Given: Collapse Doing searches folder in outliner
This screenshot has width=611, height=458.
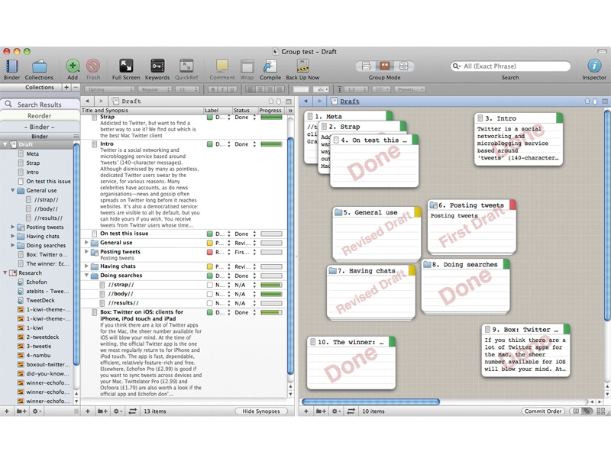Looking at the screenshot, I should (86, 276).
